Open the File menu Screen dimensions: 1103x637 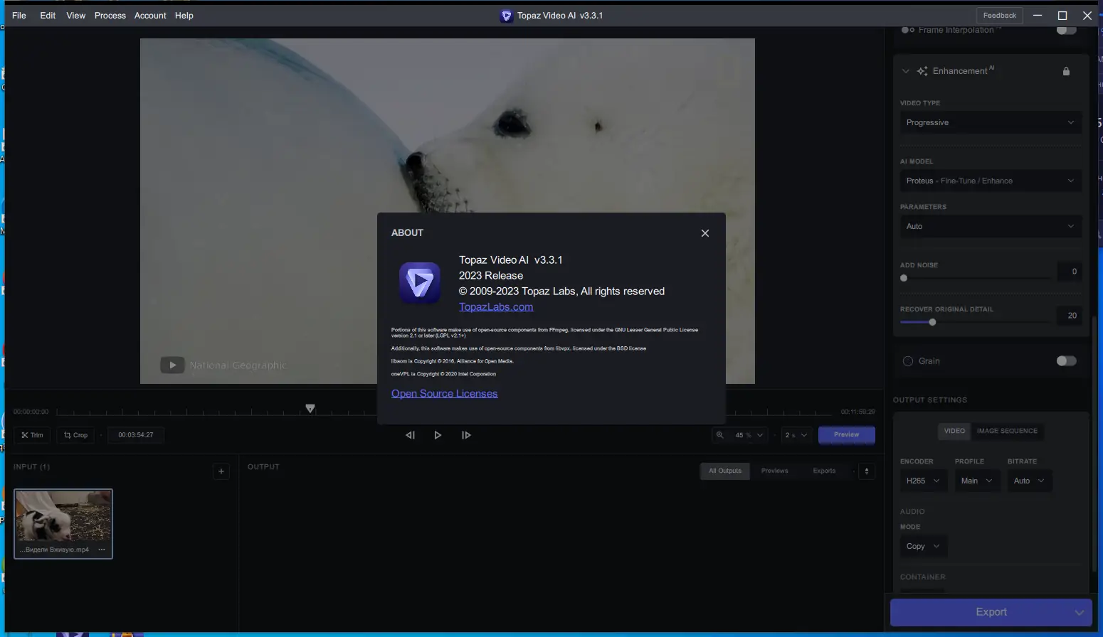pos(19,16)
